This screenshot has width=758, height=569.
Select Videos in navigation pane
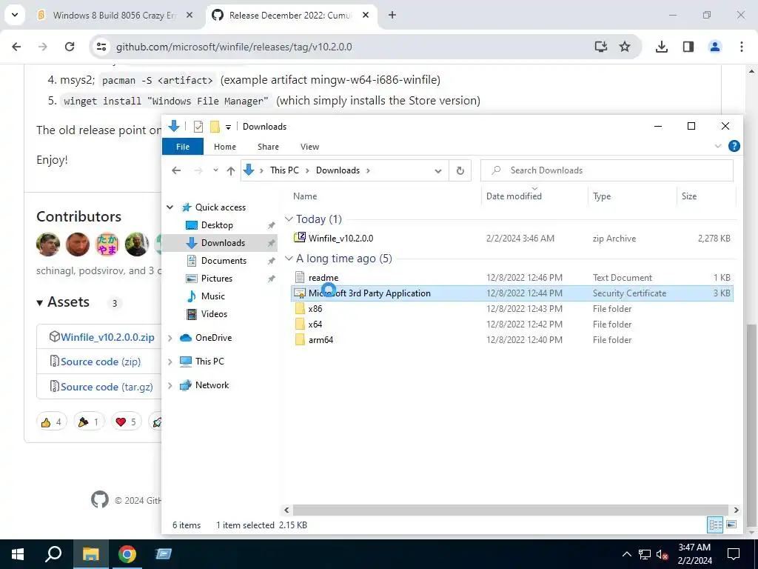[x=214, y=314]
